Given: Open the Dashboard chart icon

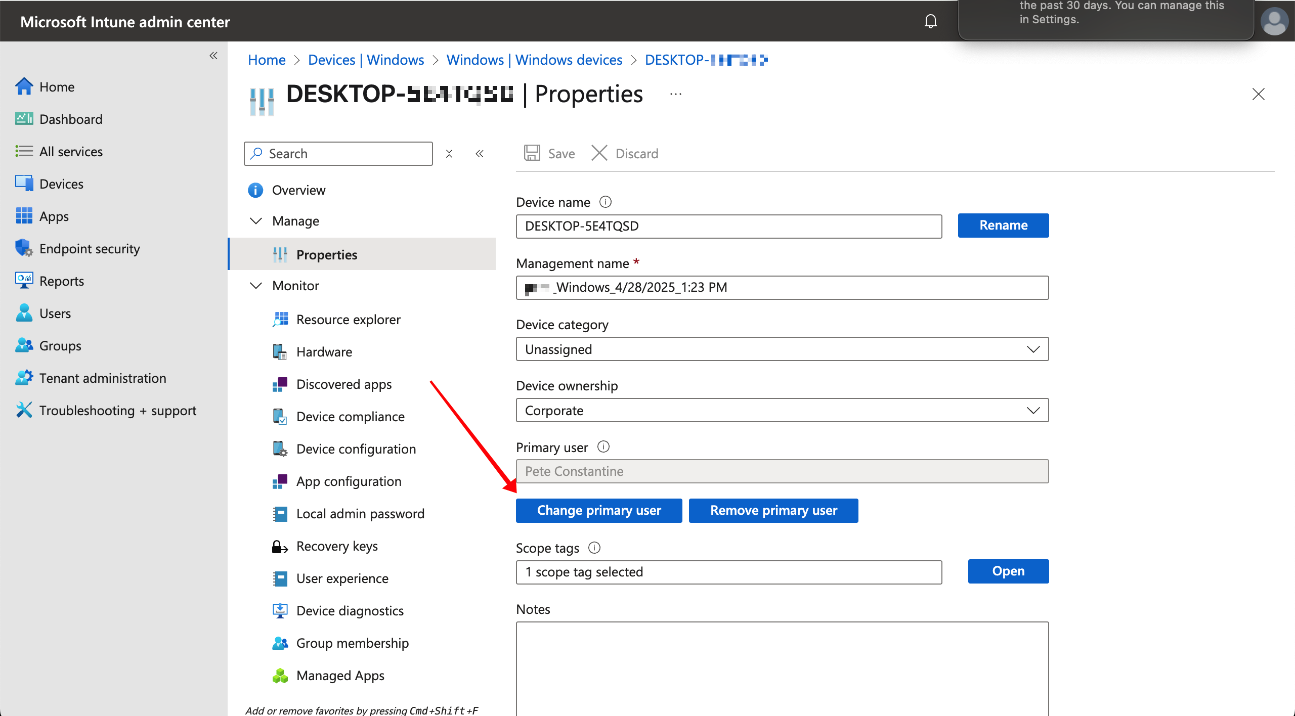Looking at the screenshot, I should 24,119.
